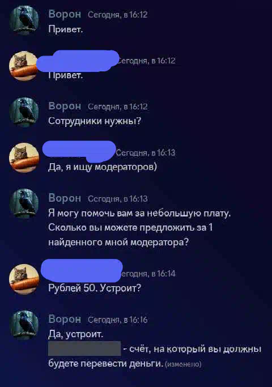Click username Ворон above first "Привет."
The height and width of the screenshot is (387, 272).
(65, 14)
